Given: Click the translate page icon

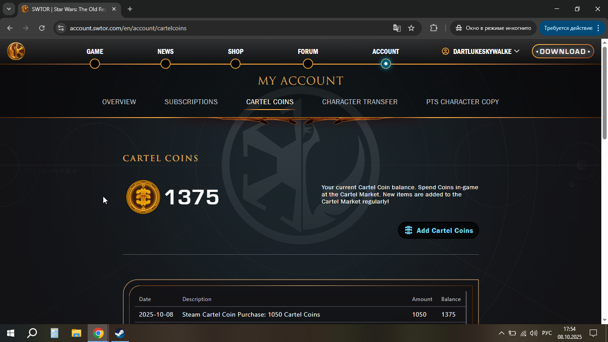Looking at the screenshot, I should tap(397, 28).
